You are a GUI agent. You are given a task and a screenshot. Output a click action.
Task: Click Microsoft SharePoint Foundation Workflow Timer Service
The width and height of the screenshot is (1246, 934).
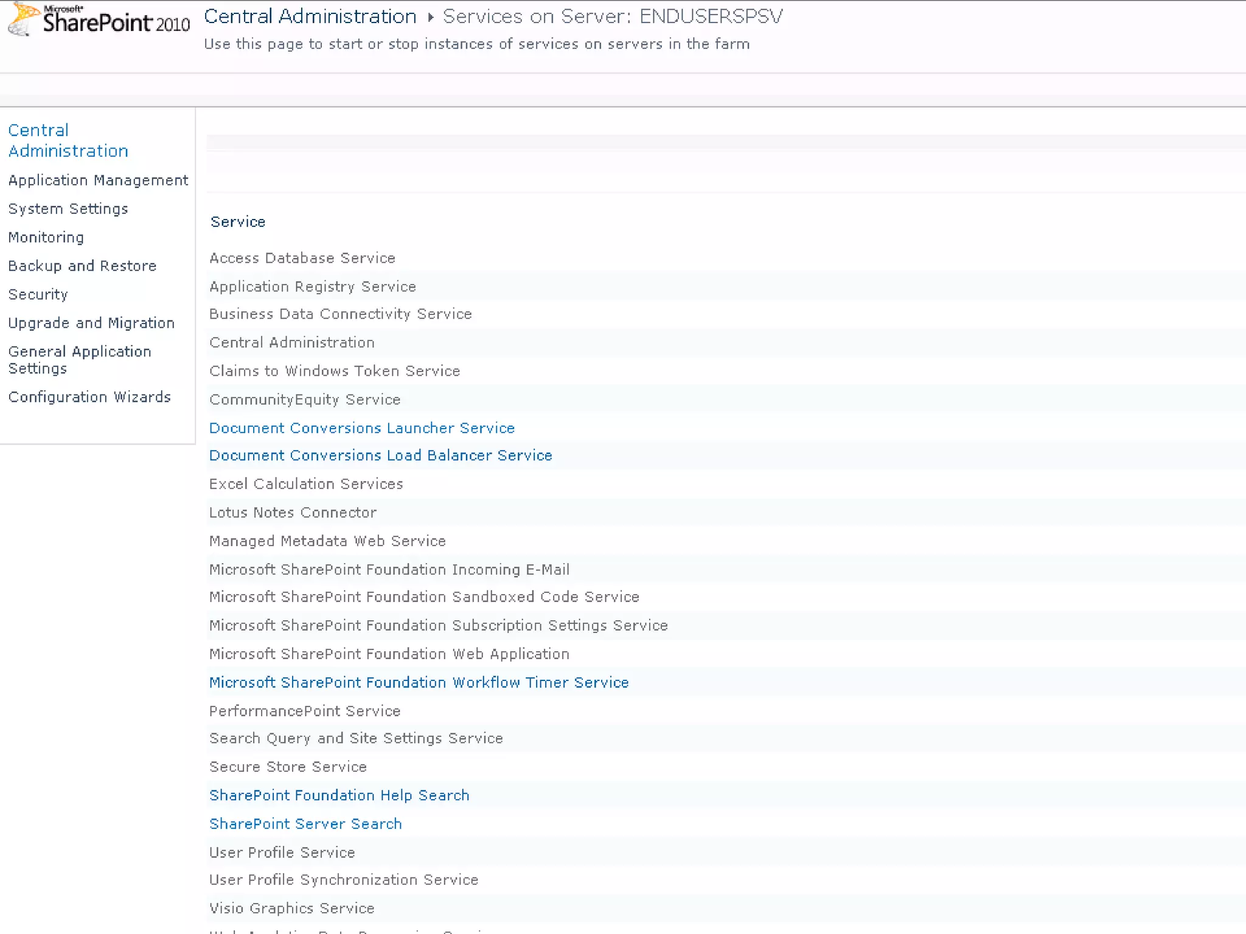tap(419, 683)
